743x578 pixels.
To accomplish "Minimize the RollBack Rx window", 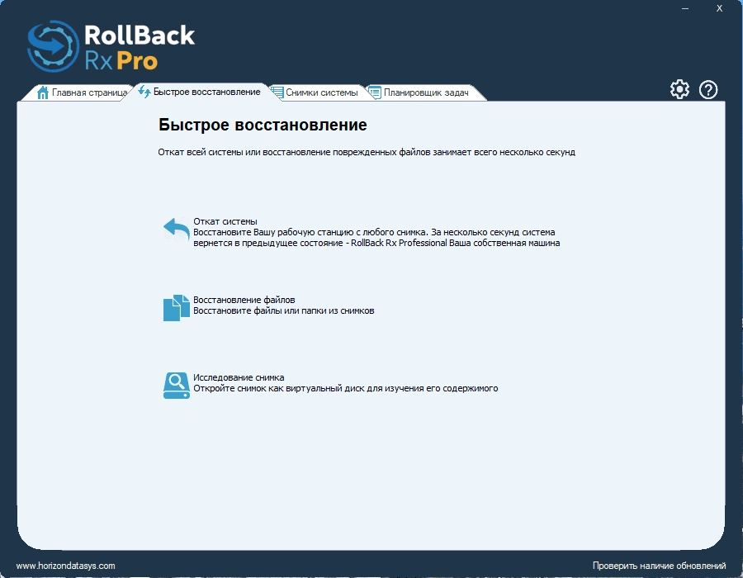I will pyautogui.click(x=685, y=8).
